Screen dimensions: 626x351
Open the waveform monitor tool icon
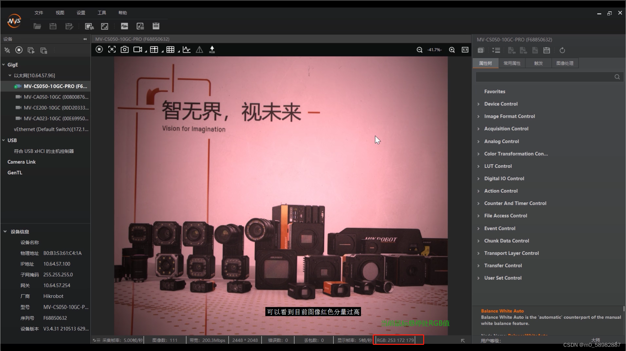(x=125, y=26)
